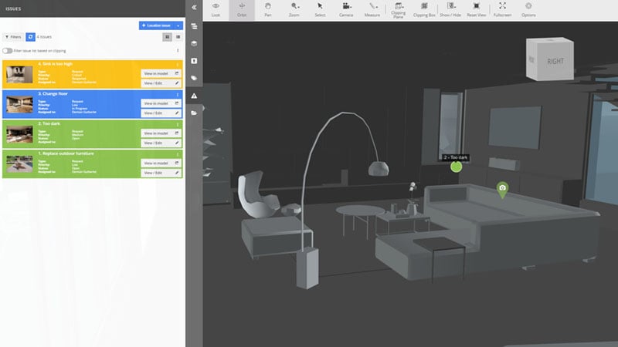618x347 pixels.
Task: Select the '4. Sink is too high' title
Action: pos(55,64)
